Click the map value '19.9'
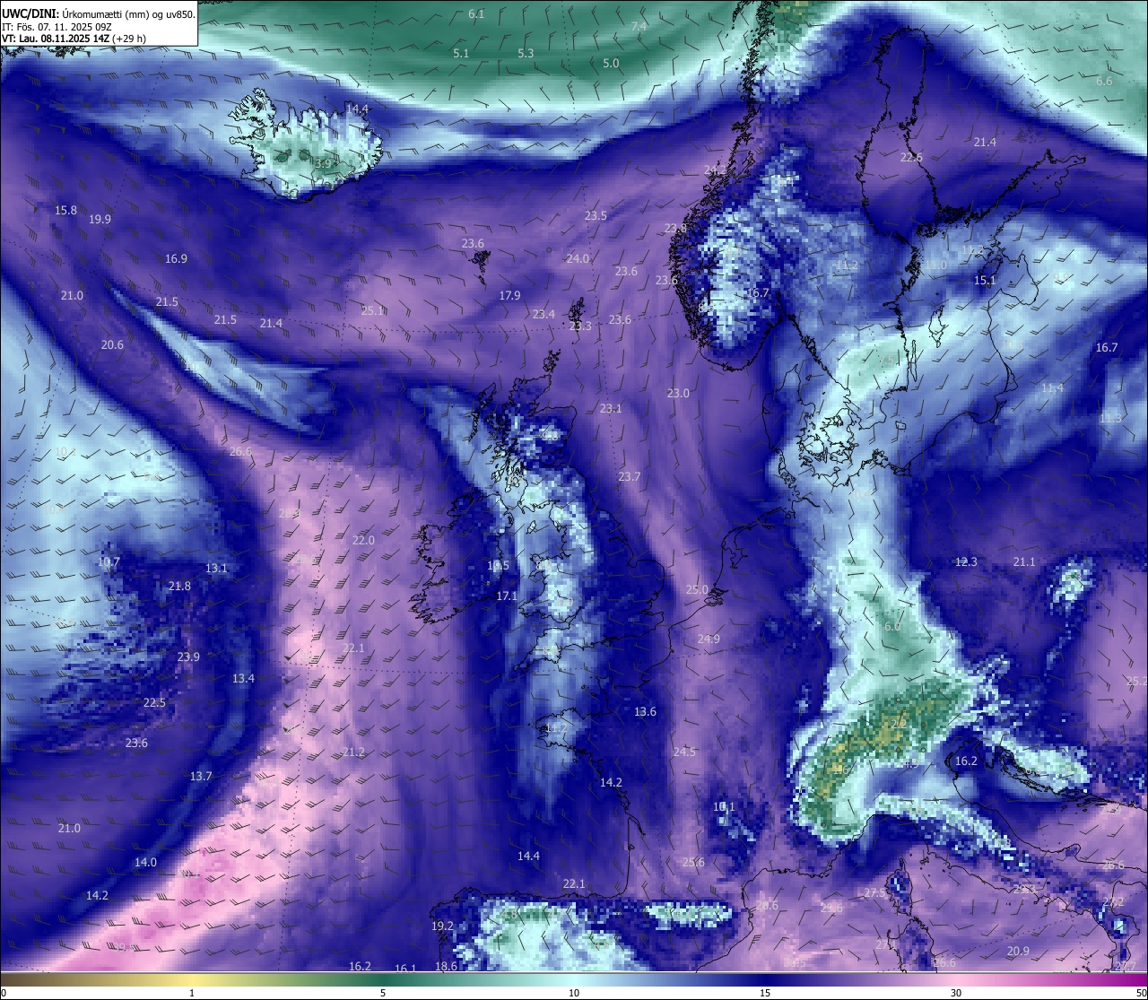Viewport: 1148px width, 1000px height. tap(100, 219)
